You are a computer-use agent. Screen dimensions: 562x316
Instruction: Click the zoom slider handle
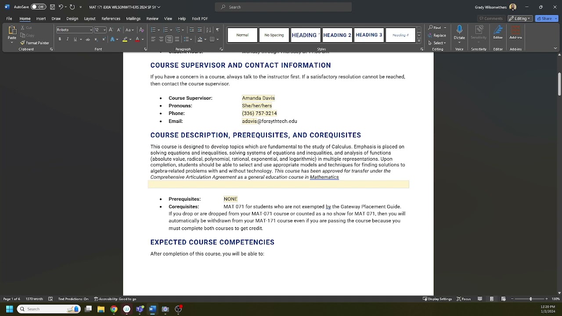click(530, 299)
